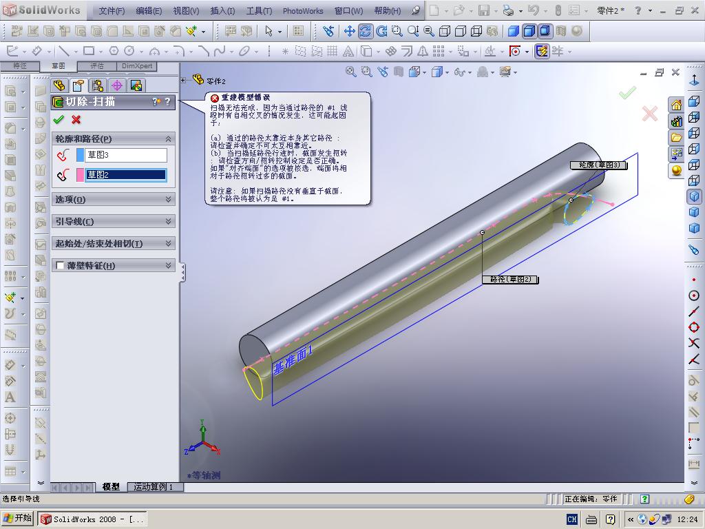
Task: Switch to the 评估 tab
Action: point(97,66)
